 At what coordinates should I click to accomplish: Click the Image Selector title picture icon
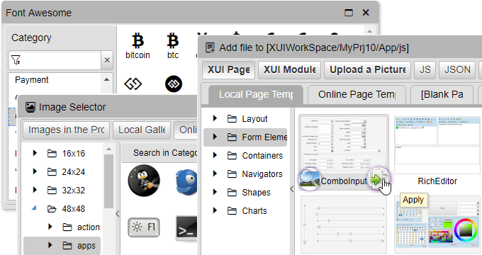click(x=30, y=107)
